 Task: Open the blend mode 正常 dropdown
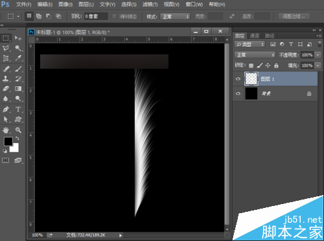(255, 55)
